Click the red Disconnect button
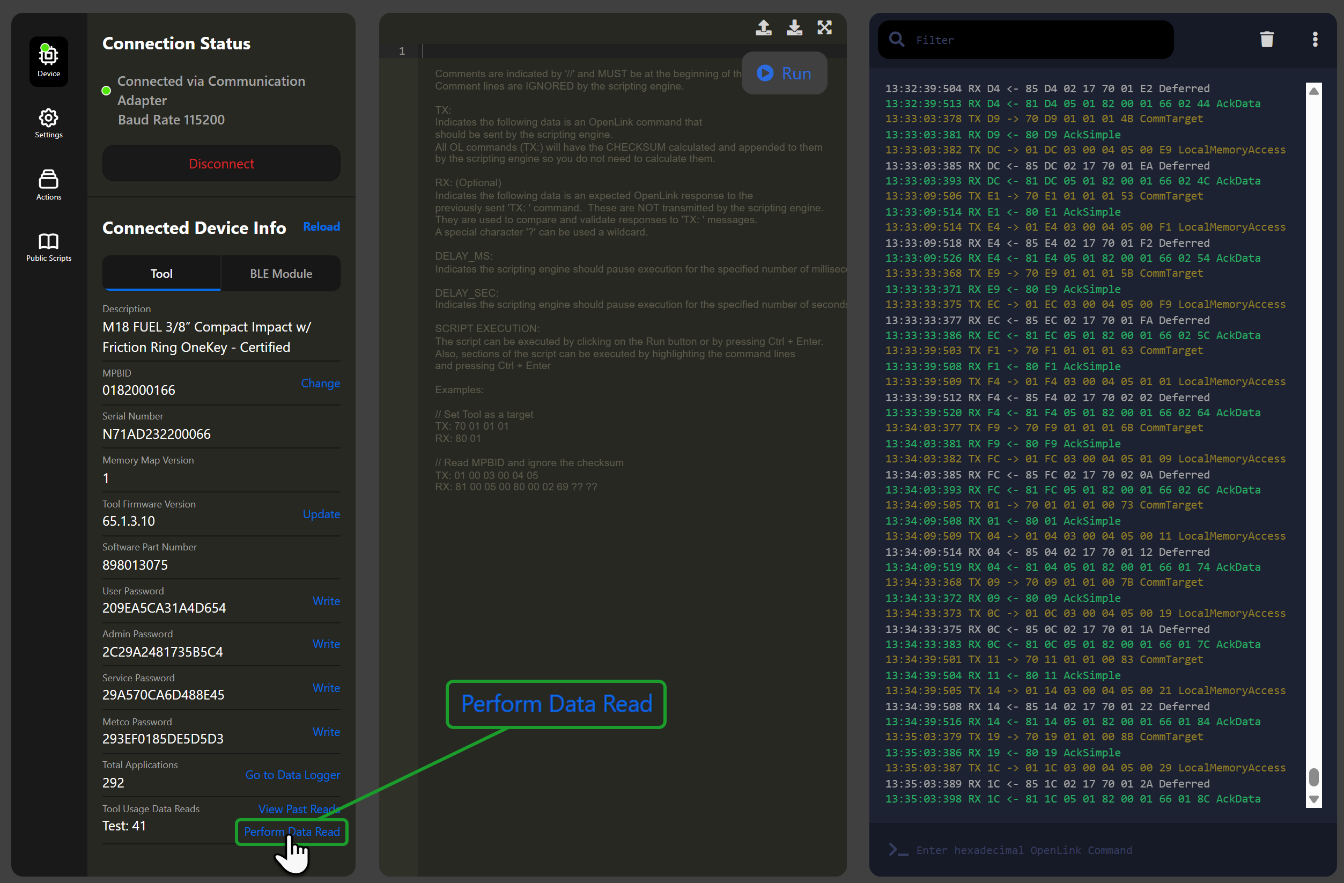Image resolution: width=1344 pixels, height=883 pixels. point(221,163)
